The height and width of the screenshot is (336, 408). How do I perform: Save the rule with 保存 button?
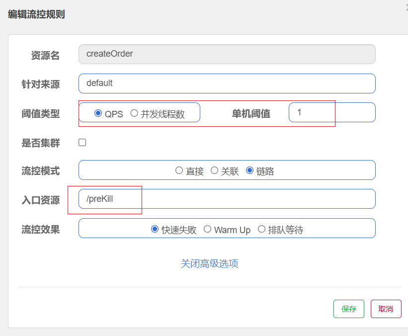point(349,309)
